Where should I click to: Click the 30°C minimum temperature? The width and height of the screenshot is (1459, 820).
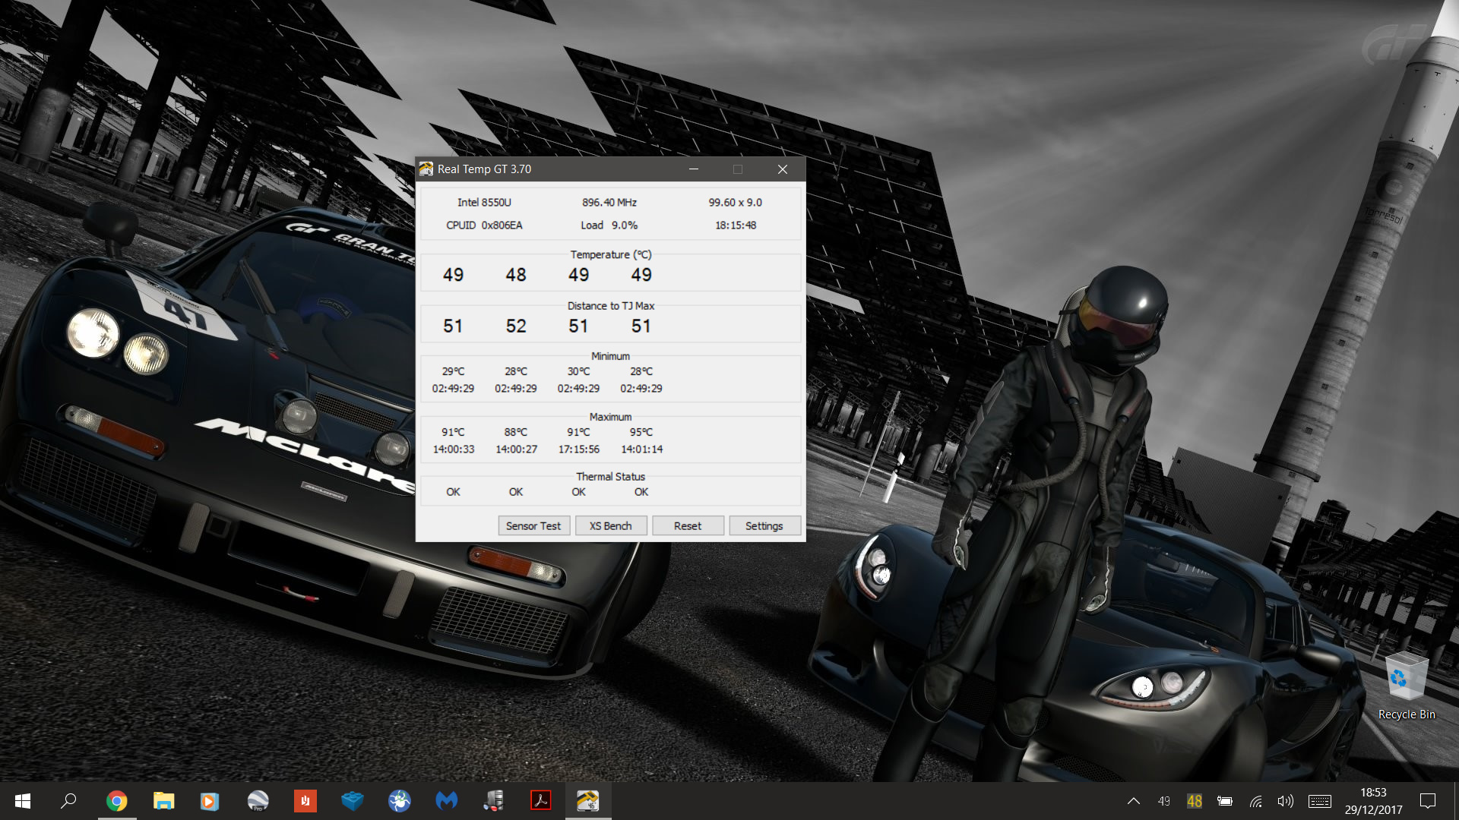[x=578, y=371]
